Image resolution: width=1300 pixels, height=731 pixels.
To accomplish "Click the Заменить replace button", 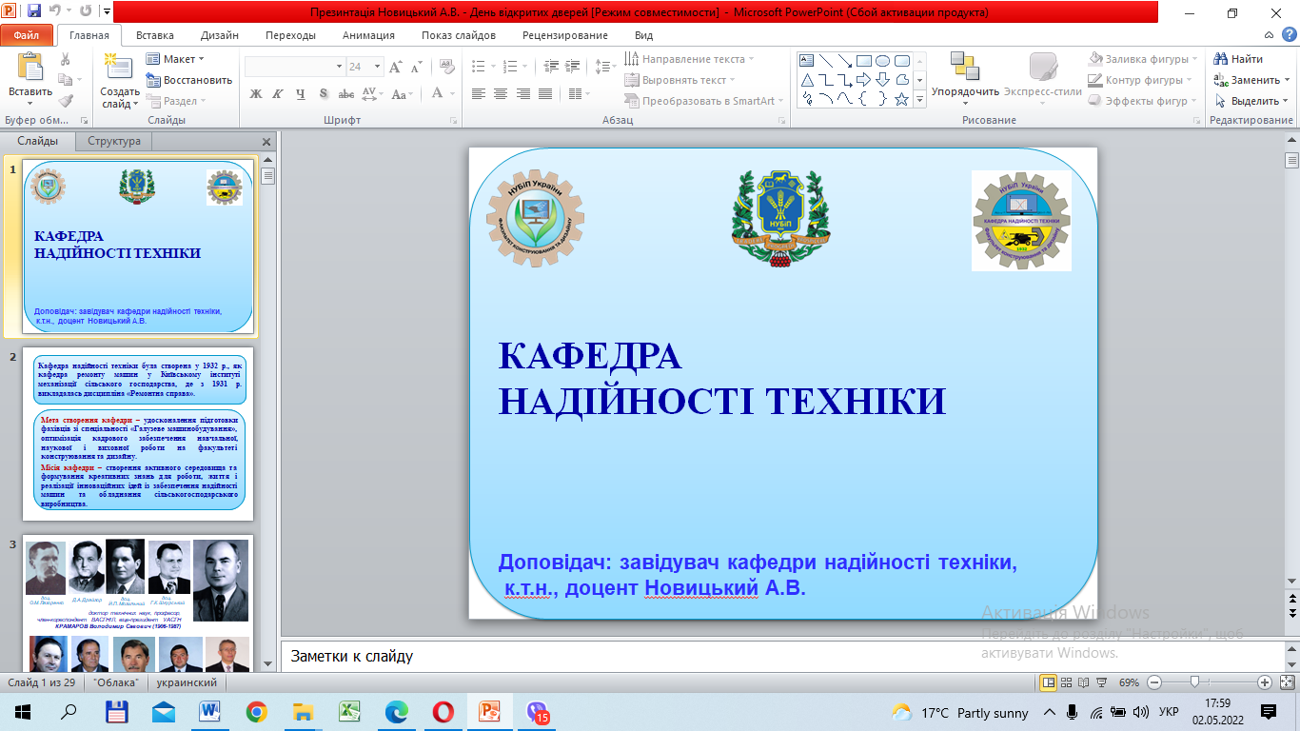I will point(1251,80).
